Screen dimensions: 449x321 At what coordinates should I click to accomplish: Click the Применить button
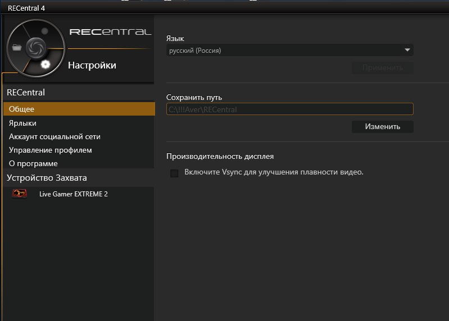(382, 68)
